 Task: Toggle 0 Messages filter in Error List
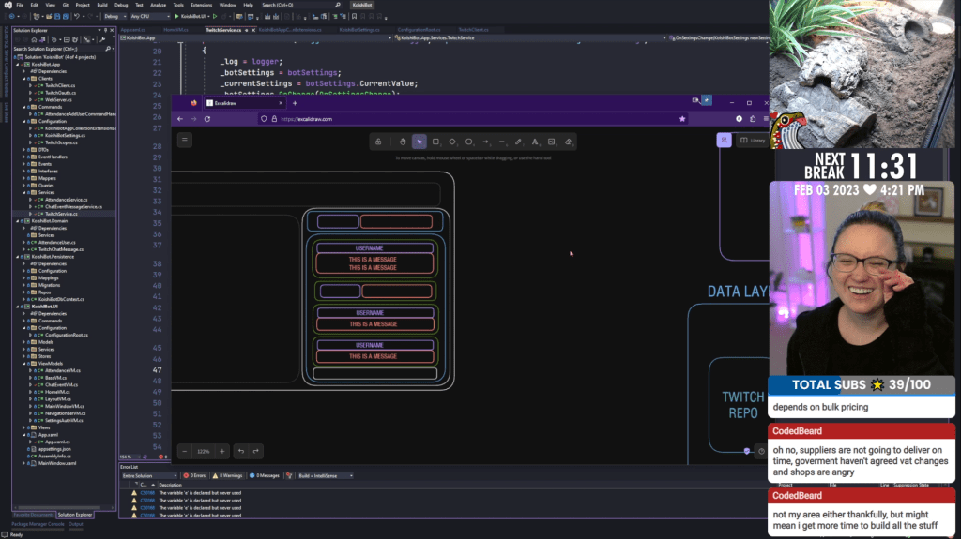[264, 475]
